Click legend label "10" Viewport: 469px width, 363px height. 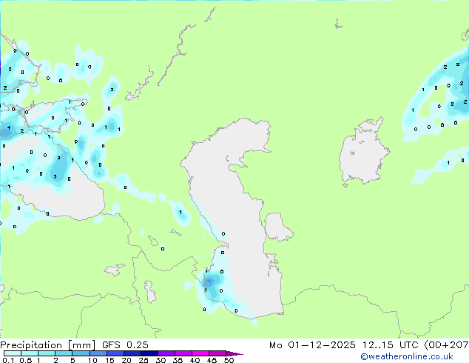[x=92, y=360]
